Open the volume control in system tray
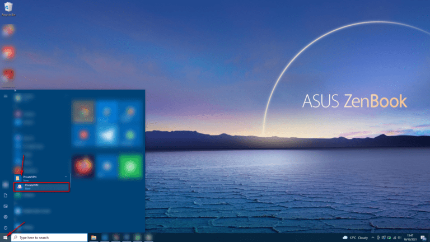 point(400,238)
